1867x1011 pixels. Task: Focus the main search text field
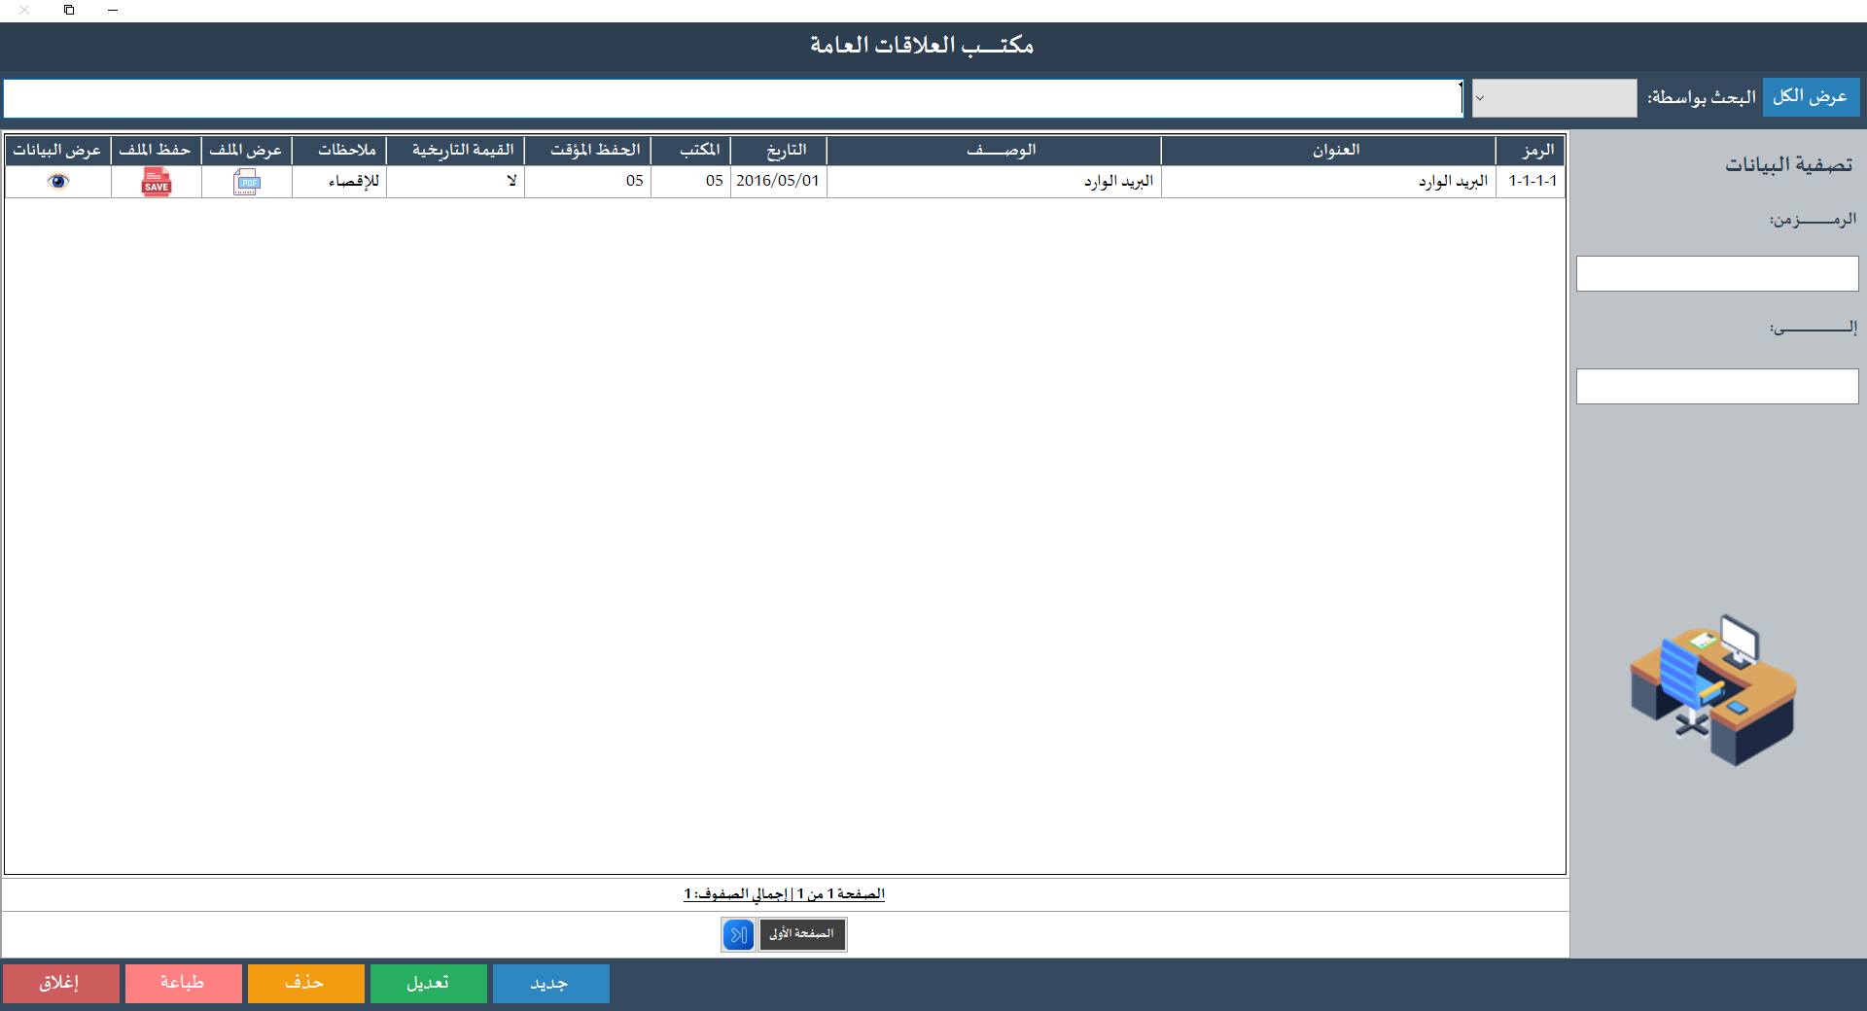[731, 98]
